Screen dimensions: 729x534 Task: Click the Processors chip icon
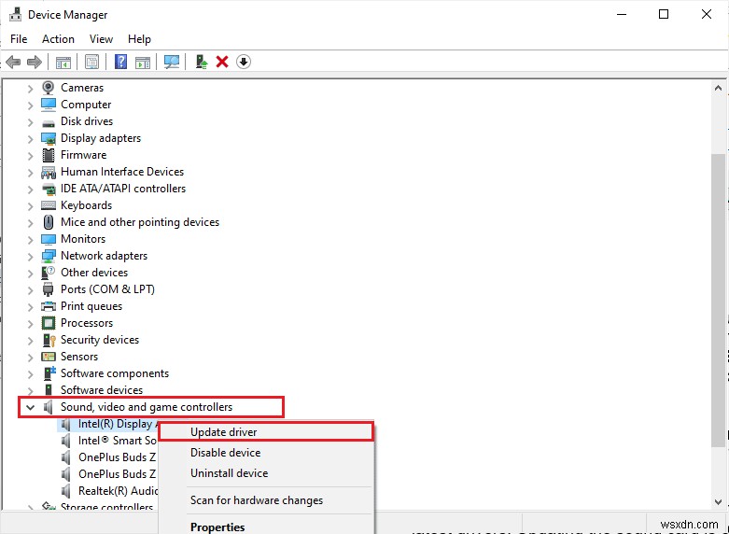[x=49, y=323]
